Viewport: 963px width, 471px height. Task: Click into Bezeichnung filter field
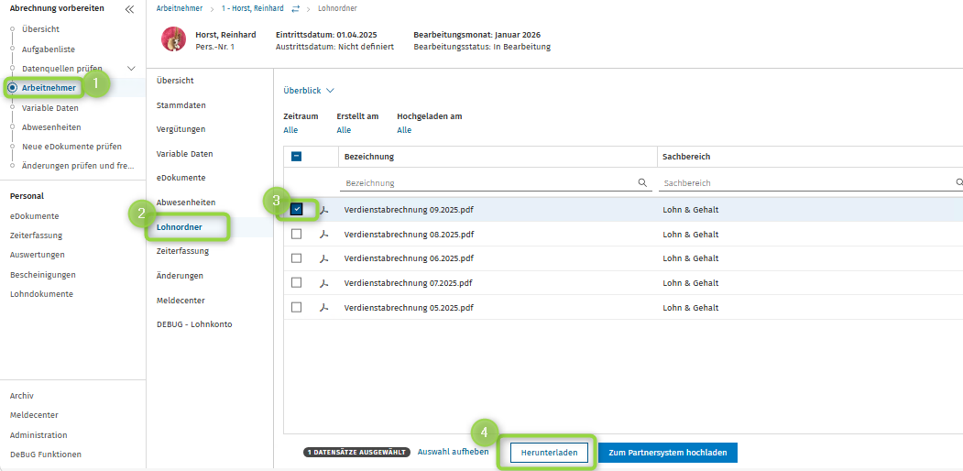pyautogui.click(x=497, y=183)
